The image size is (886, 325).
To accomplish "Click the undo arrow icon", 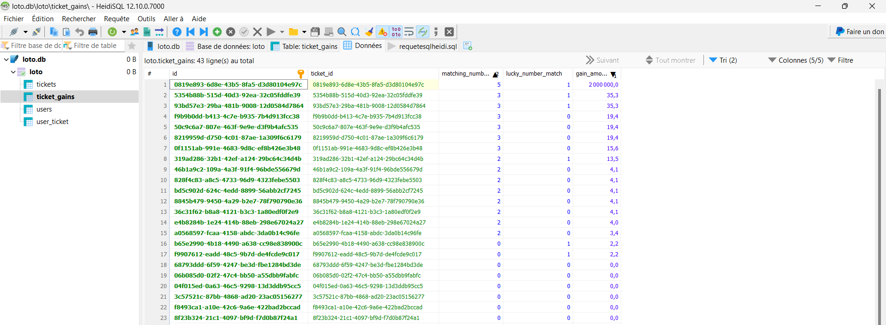I will coord(79,32).
